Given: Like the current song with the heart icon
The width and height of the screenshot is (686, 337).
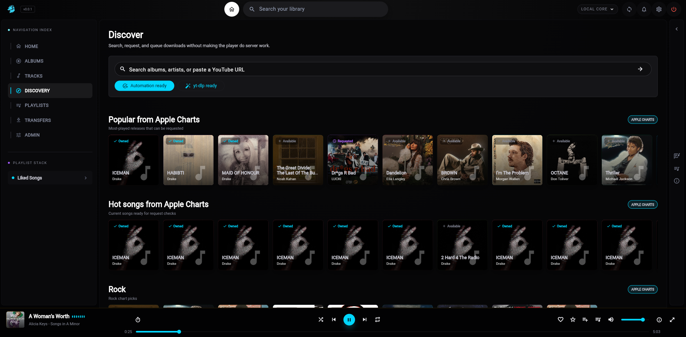Looking at the screenshot, I should point(561,319).
